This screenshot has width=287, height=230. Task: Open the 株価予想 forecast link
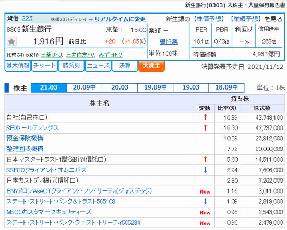209,19
